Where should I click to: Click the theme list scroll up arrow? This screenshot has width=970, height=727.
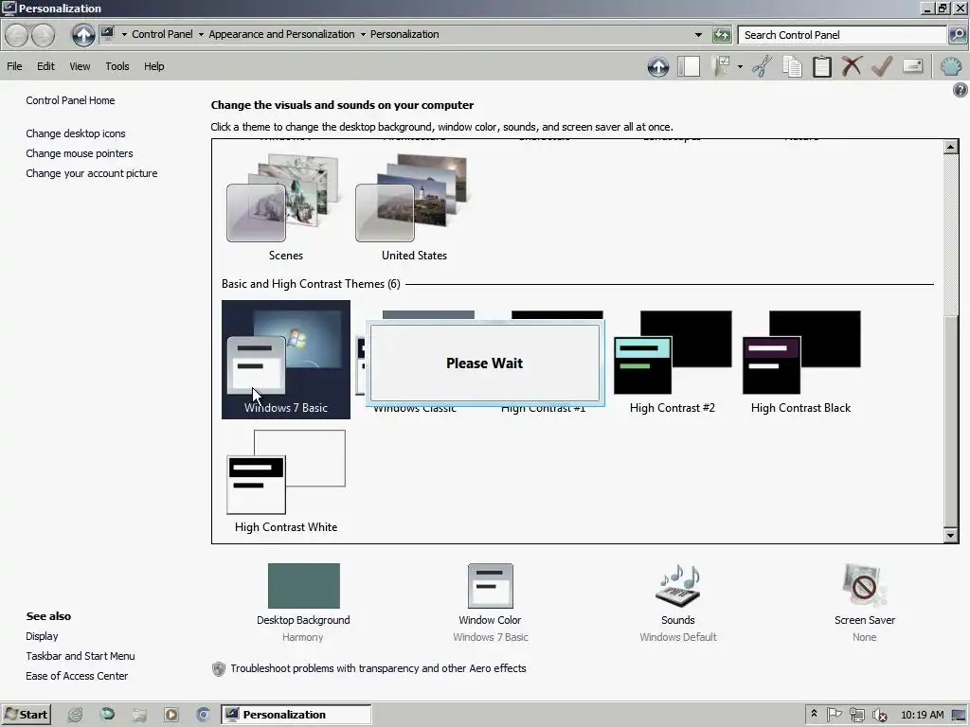point(951,147)
